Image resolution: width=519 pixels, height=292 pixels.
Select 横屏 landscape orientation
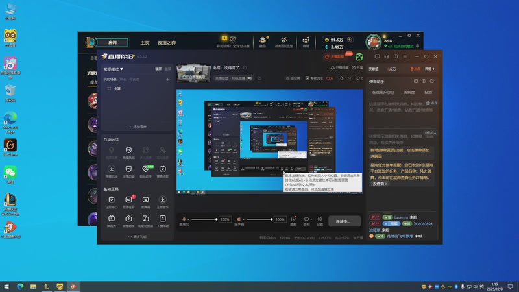(x=158, y=69)
